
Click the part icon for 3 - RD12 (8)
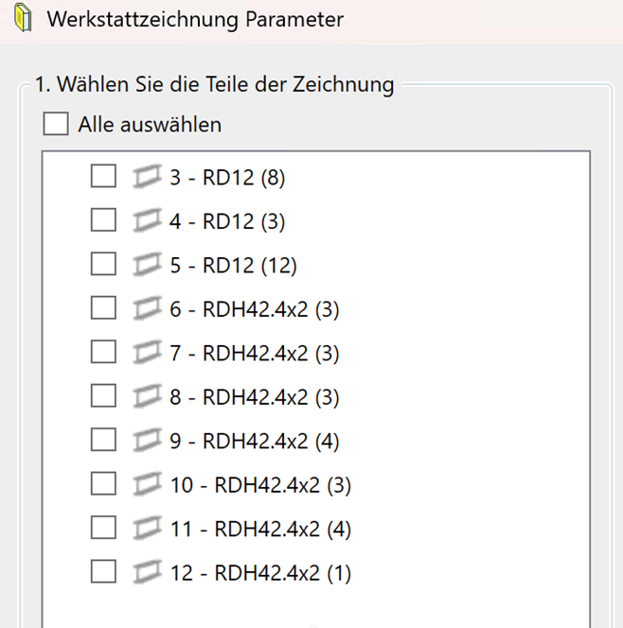[x=147, y=177]
